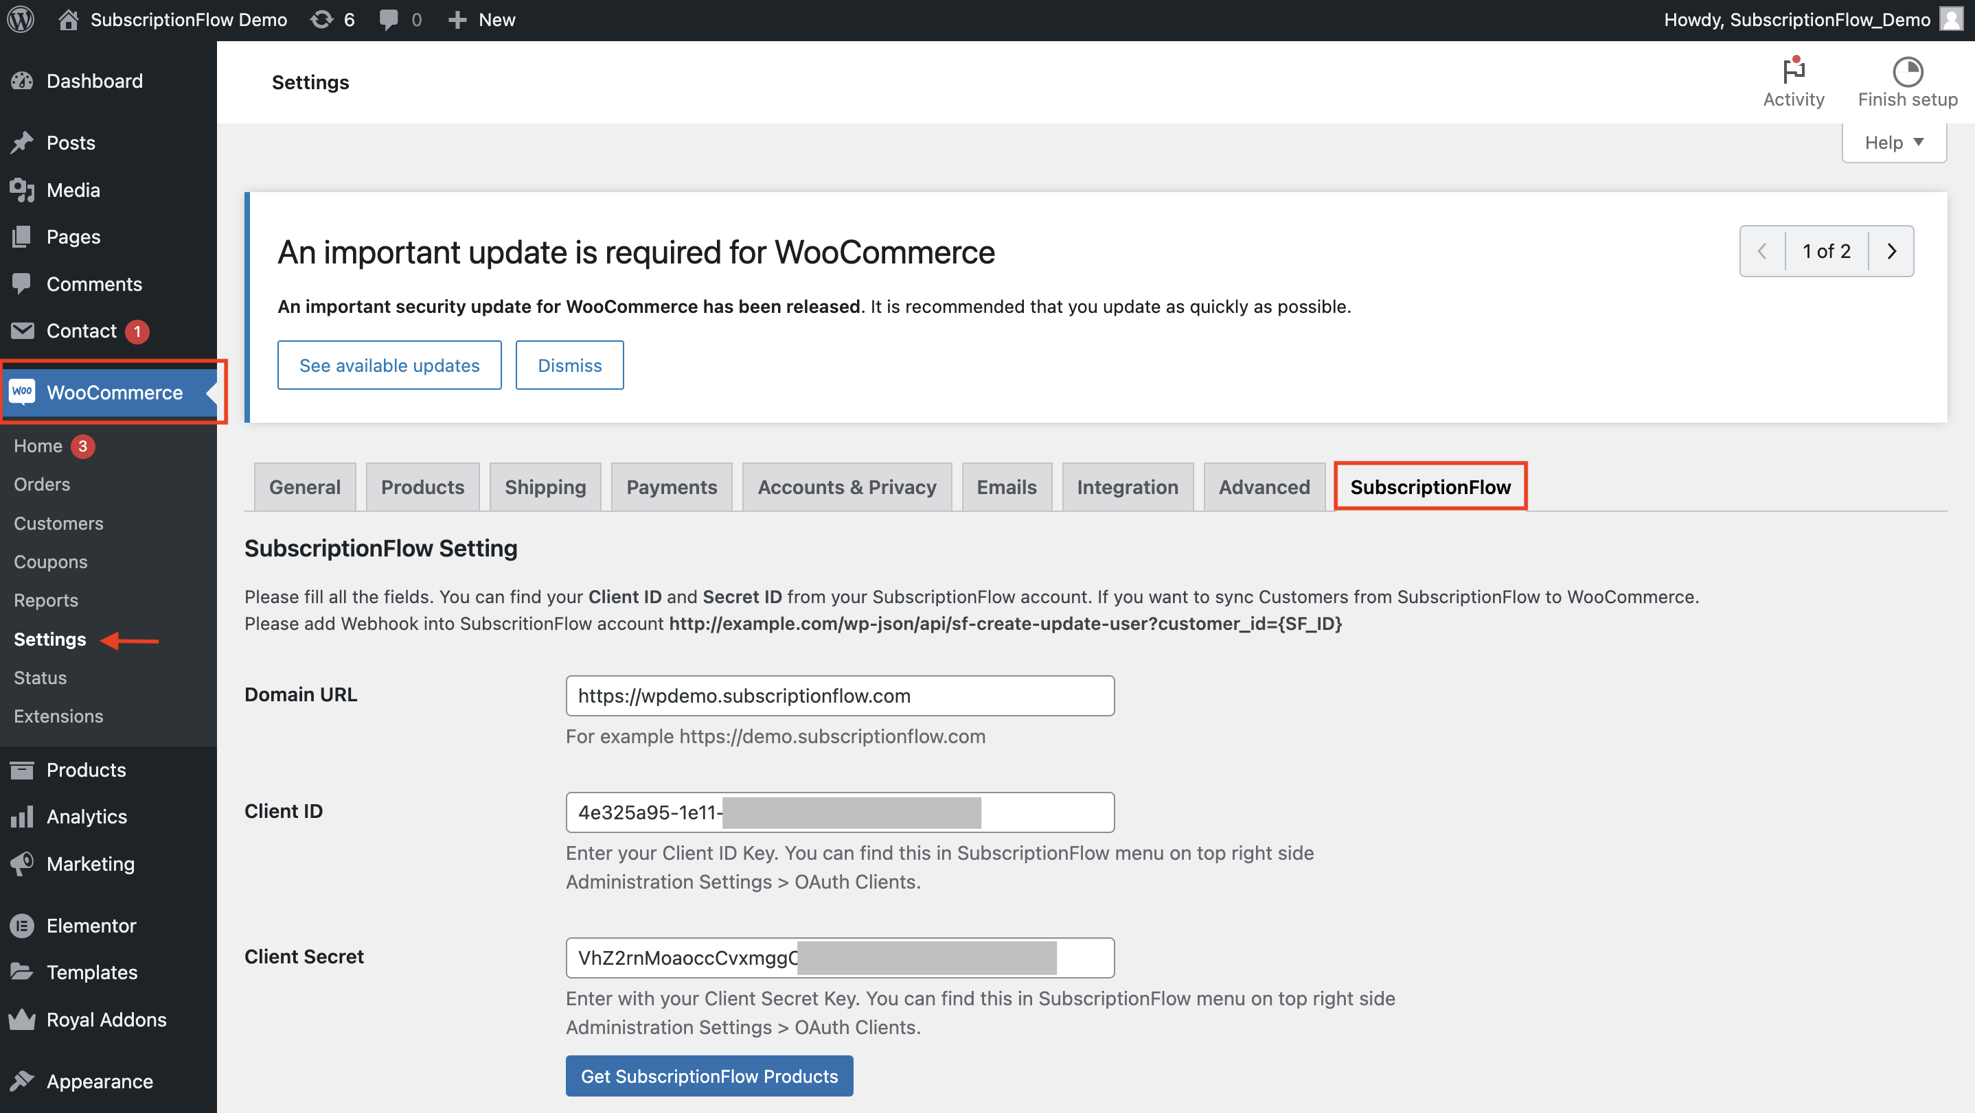Open the Reports submenu item
Screen dimensions: 1975x1113
[46, 600]
